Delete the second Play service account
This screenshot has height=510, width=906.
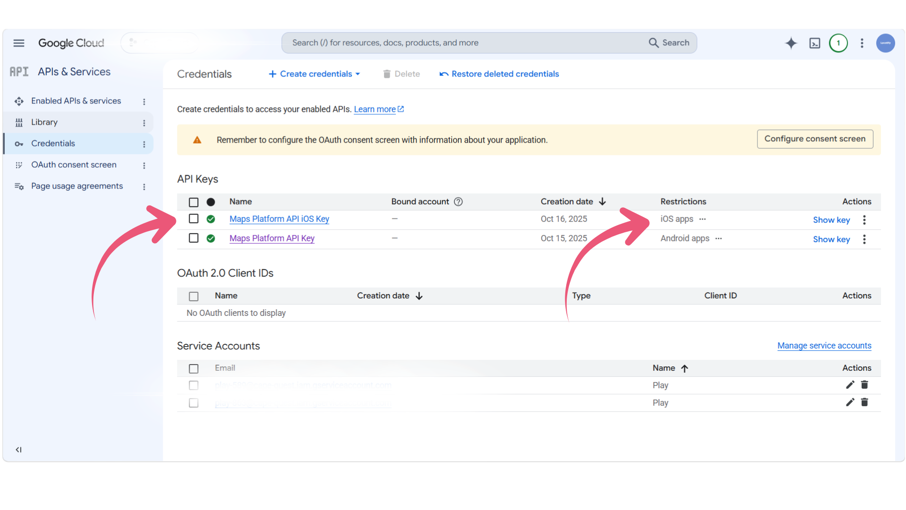pos(864,402)
